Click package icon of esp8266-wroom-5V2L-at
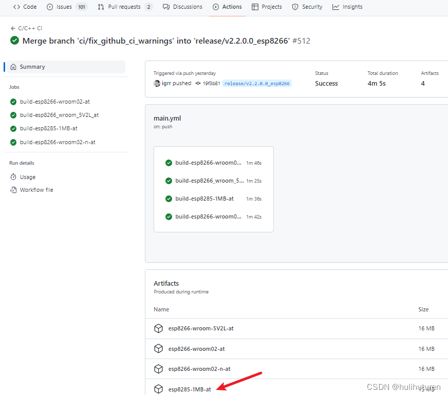 pos(159,328)
